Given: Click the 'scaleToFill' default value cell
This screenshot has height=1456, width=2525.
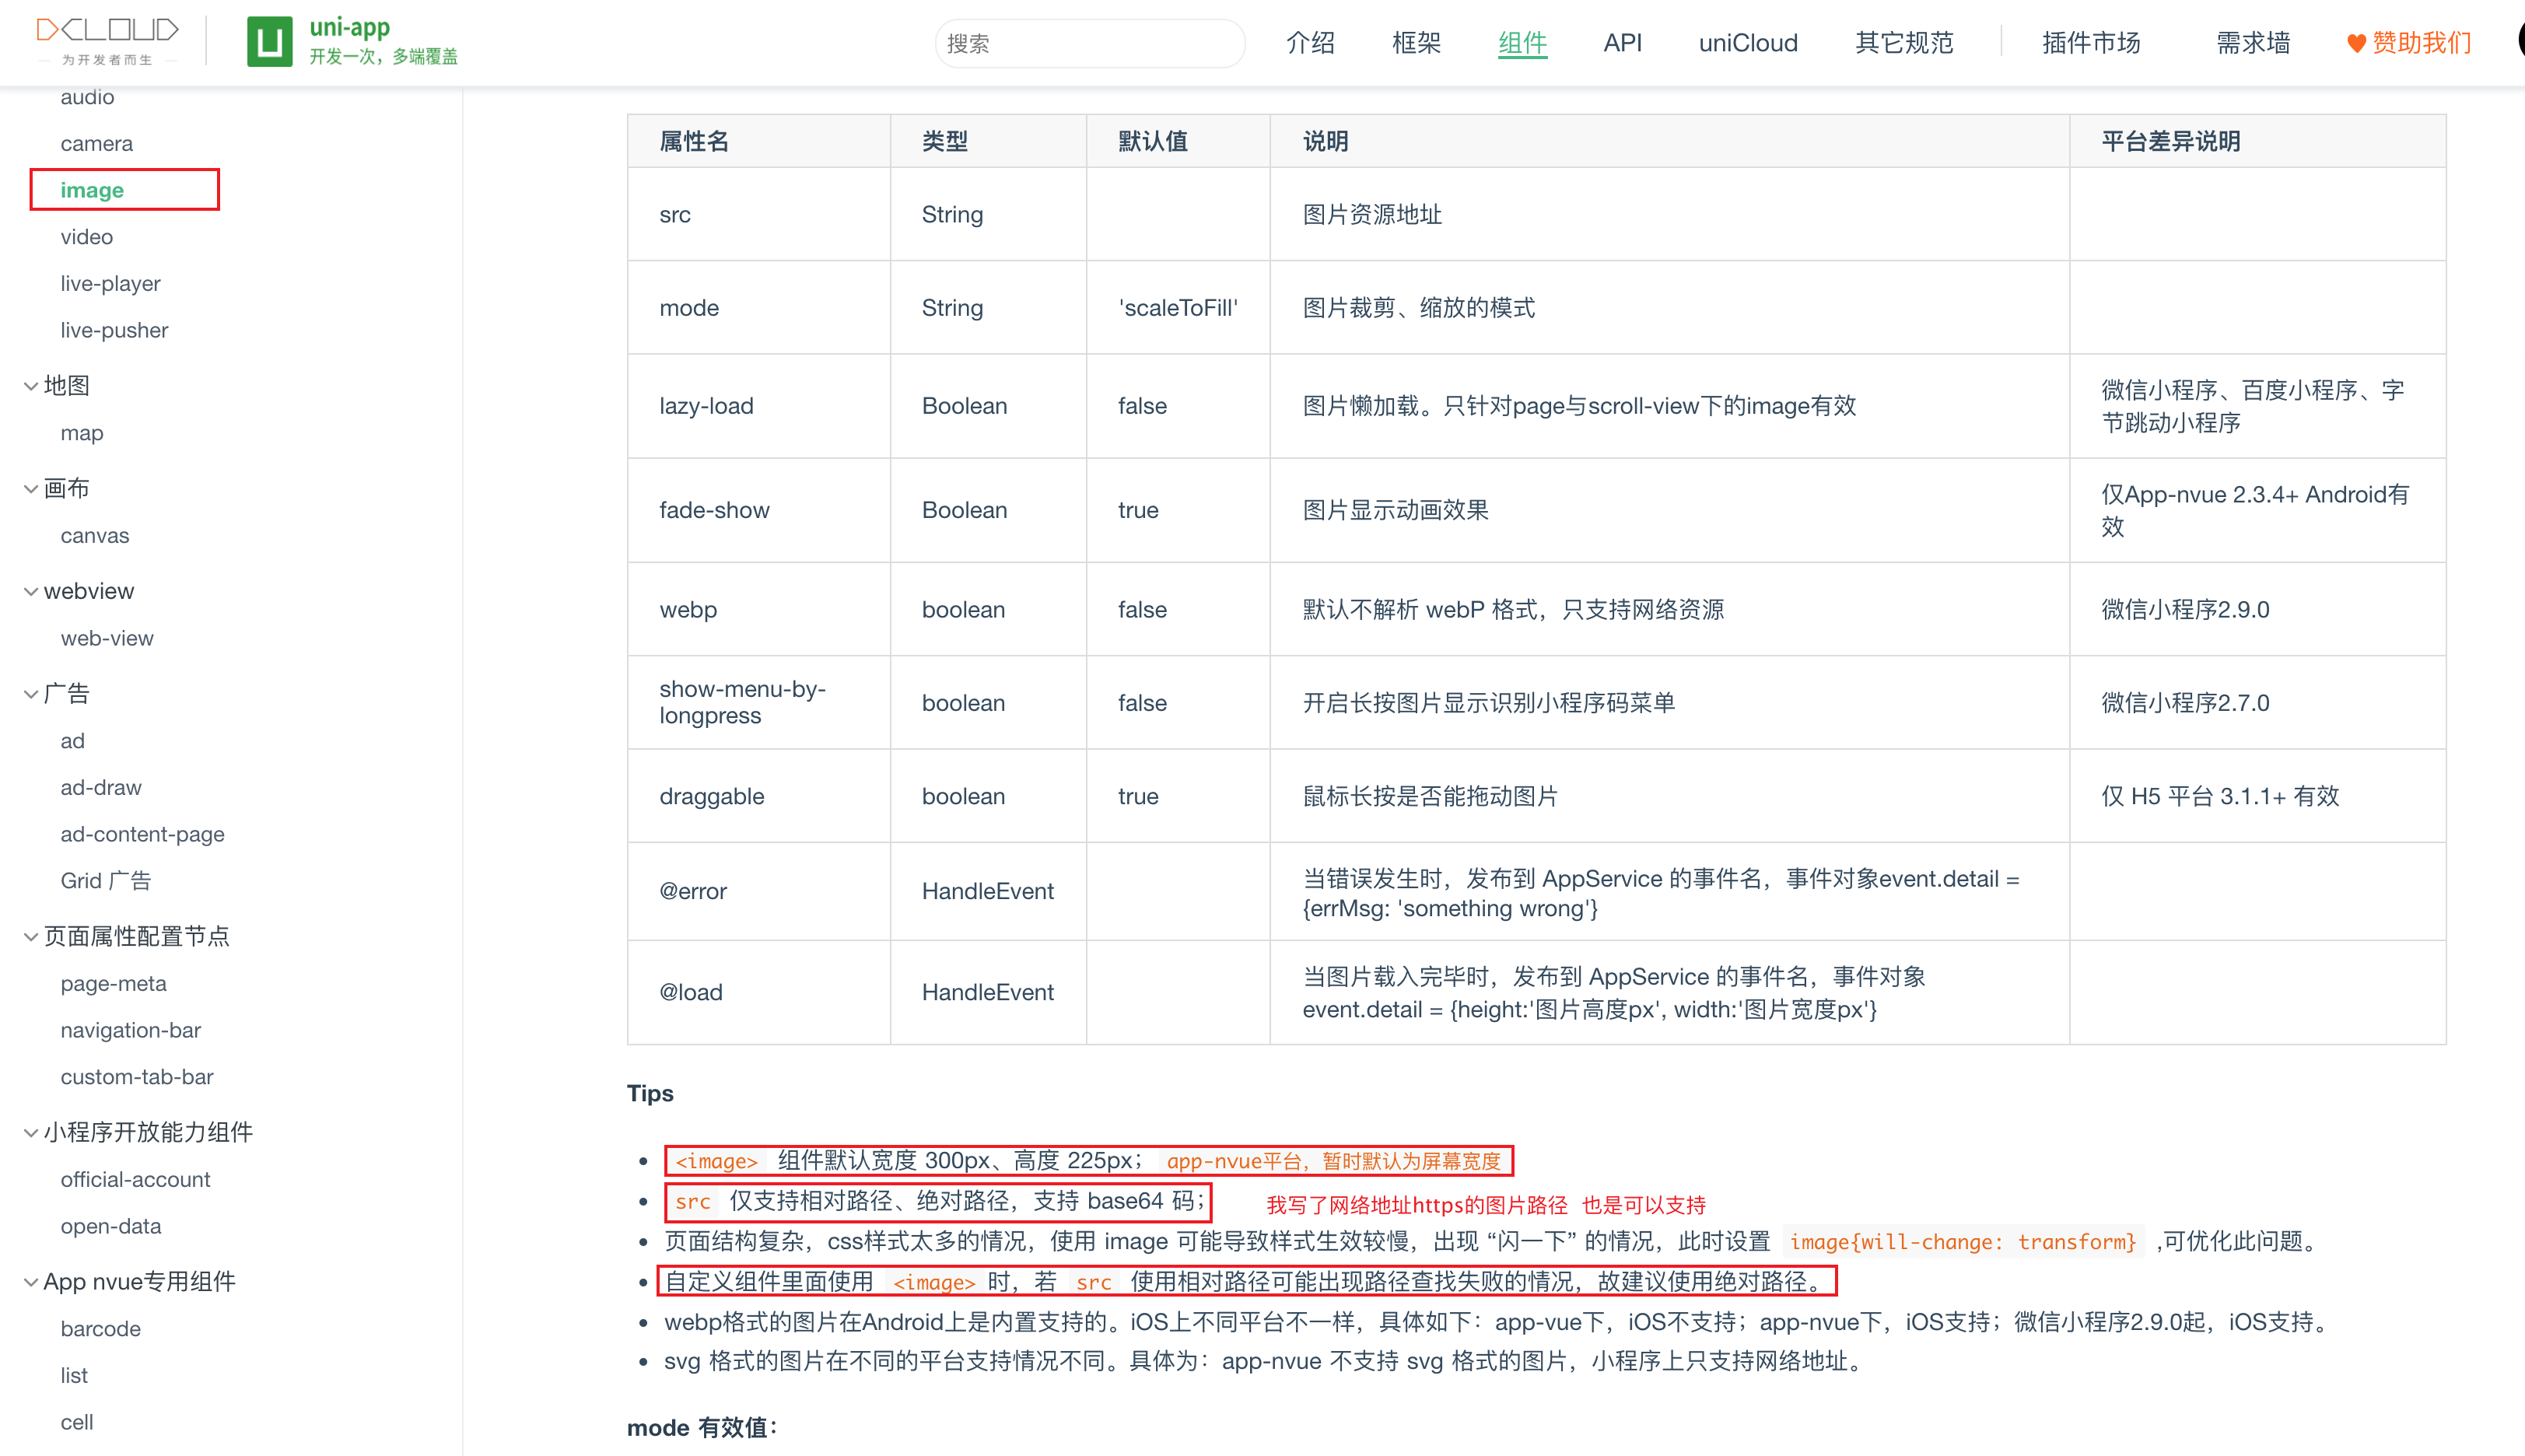Looking at the screenshot, I should coord(1177,308).
